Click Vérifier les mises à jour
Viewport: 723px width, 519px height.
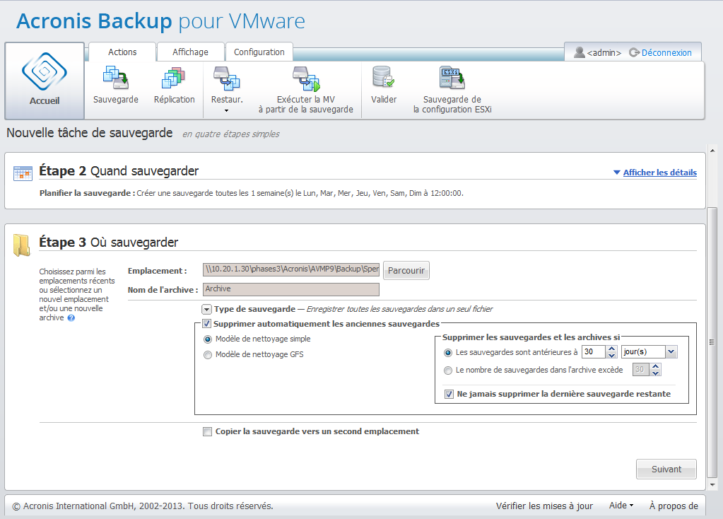(x=544, y=506)
